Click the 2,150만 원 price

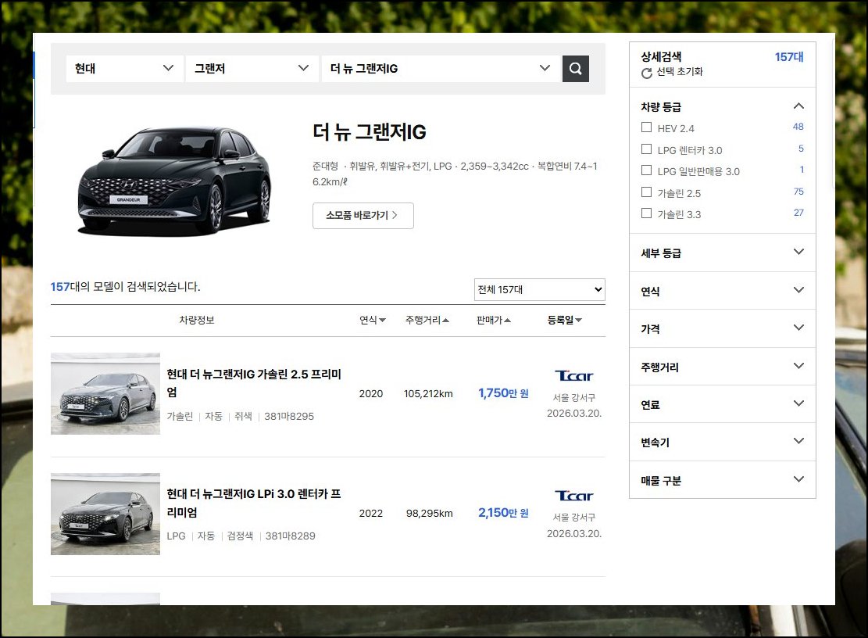click(x=503, y=514)
